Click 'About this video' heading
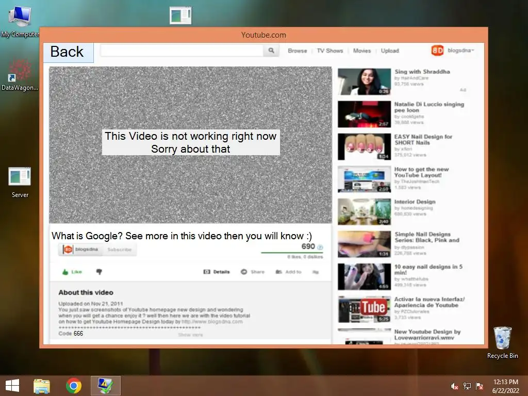Viewport: 528px width, 396px height. click(x=86, y=292)
